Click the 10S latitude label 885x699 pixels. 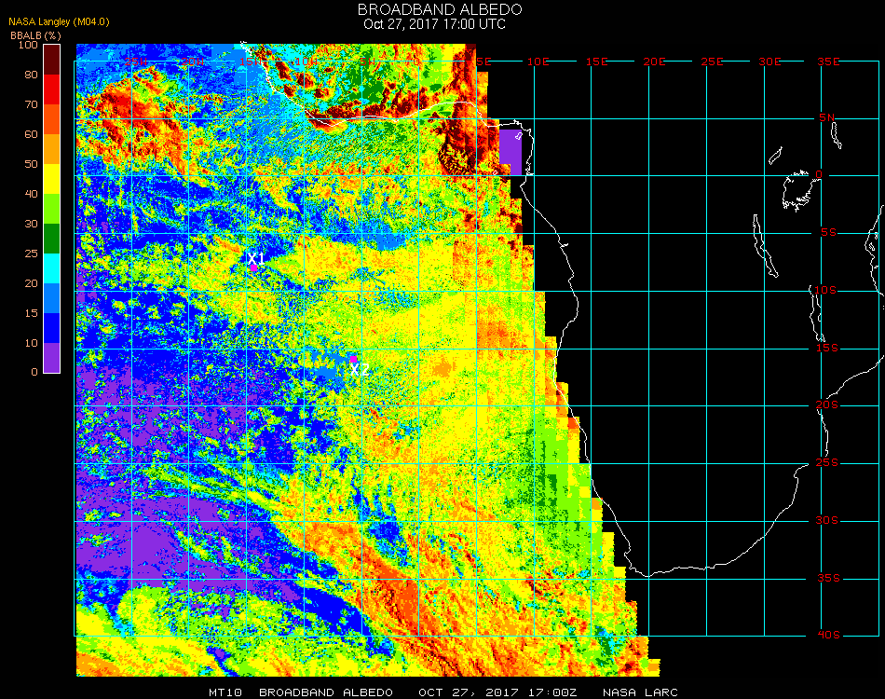[825, 290]
